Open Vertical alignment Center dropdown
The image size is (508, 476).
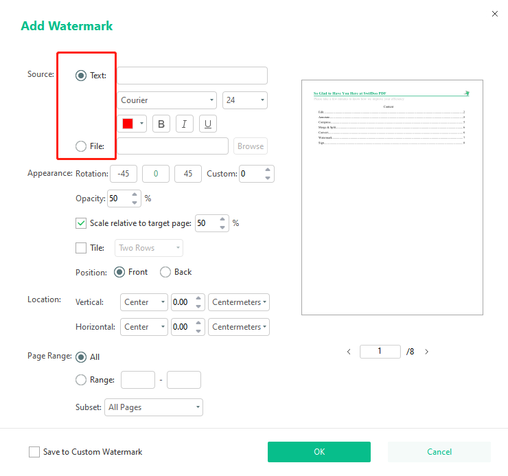coord(144,302)
